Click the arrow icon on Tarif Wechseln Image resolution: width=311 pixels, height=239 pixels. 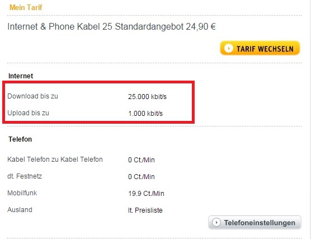point(228,48)
